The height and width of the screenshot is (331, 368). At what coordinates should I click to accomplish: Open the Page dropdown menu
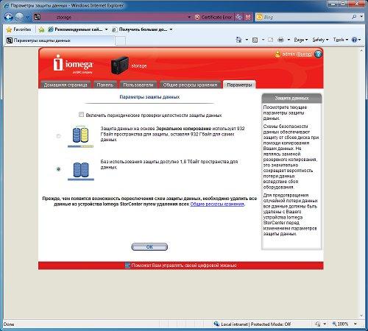click(x=300, y=40)
